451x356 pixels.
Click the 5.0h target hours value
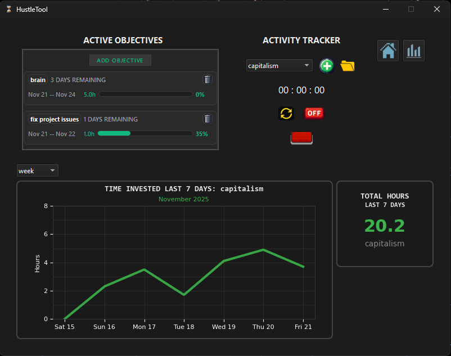(x=89, y=94)
